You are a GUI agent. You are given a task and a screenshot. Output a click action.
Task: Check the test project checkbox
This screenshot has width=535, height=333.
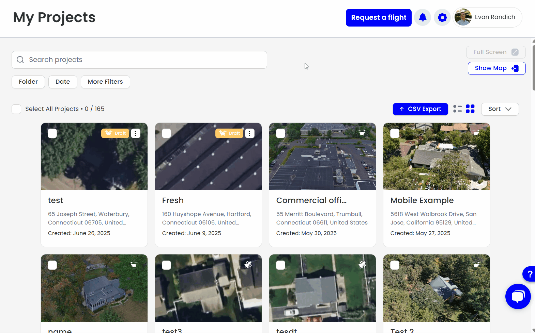[x=52, y=133]
